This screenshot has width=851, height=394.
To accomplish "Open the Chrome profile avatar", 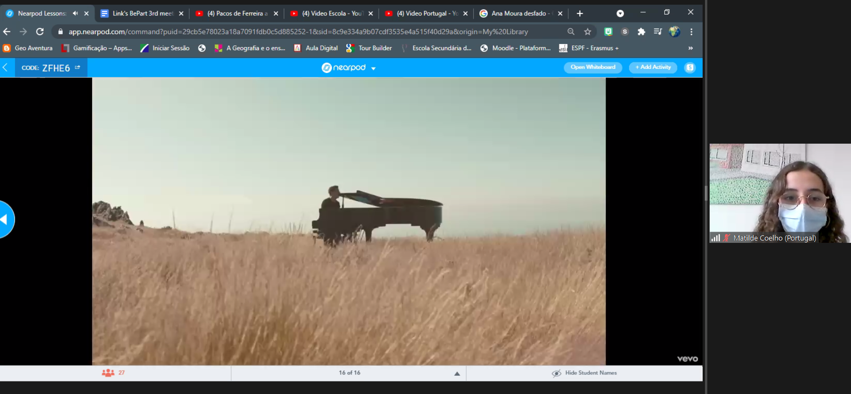I will tap(675, 32).
